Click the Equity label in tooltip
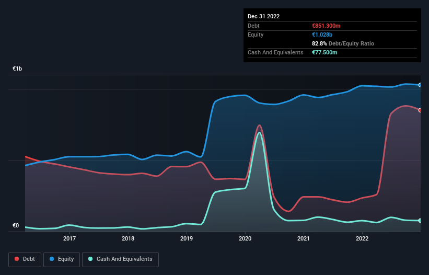Image resolution: width=429 pixels, height=275 pixels. [x=256, y=35]
